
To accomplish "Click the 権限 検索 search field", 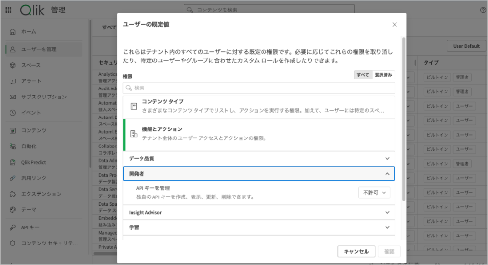I will 259,88.
